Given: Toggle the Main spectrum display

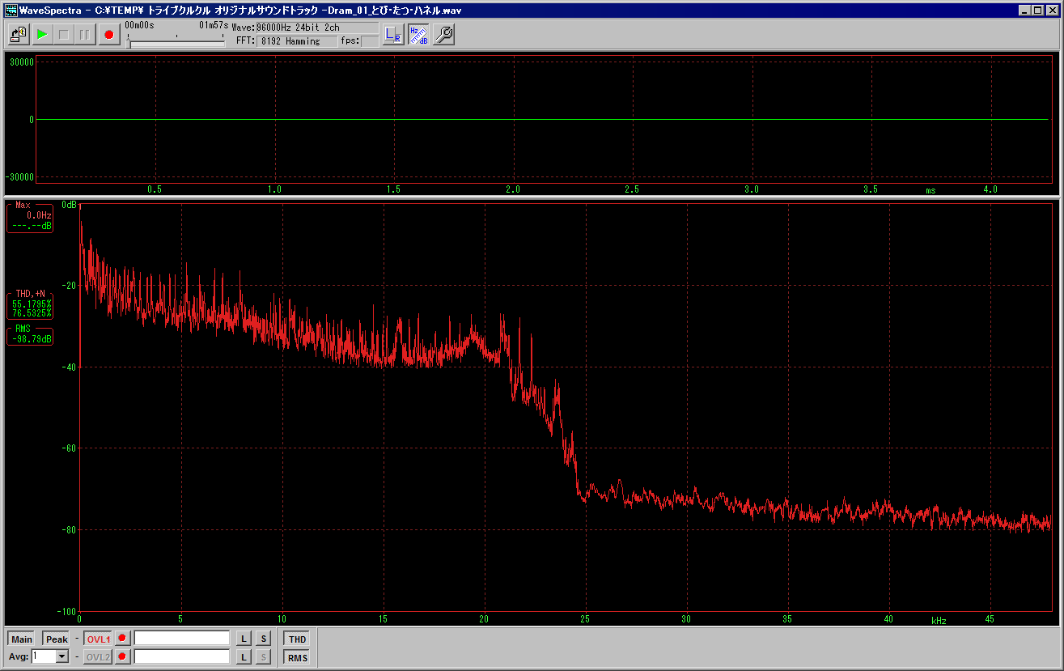Looking at the screenshot, I should pyautogui.click(x=22, y=639).
